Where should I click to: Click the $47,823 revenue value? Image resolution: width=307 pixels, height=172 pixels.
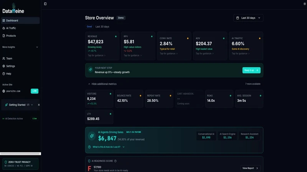coord(96,42)
